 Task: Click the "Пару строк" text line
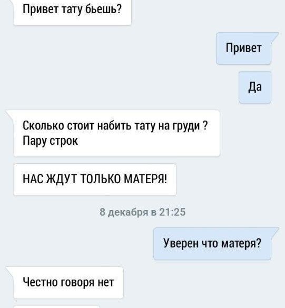click(51, 141)
